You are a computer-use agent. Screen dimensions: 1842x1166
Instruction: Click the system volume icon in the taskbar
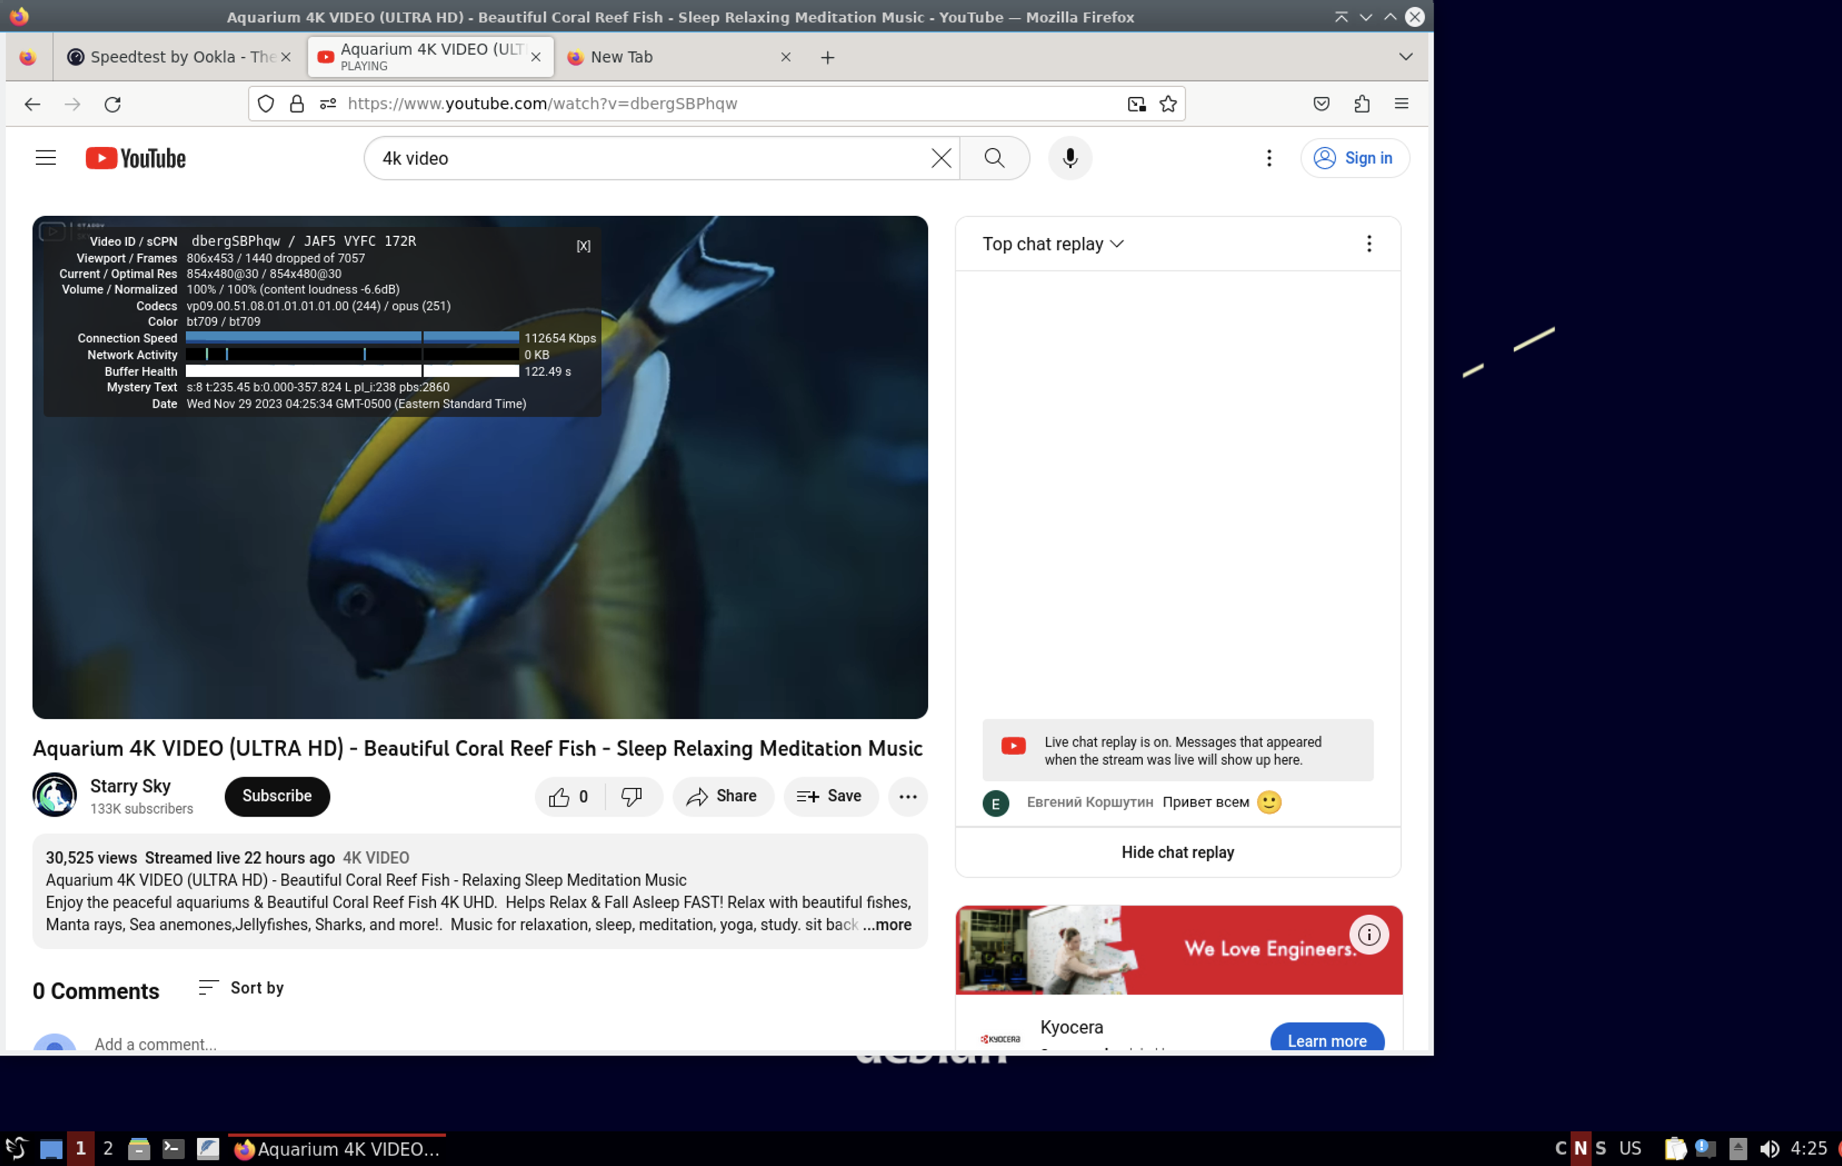click(x=1769, y=1148)
